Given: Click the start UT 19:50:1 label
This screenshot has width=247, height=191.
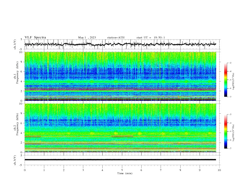Looking at the screenshot, I should (151, 37).
